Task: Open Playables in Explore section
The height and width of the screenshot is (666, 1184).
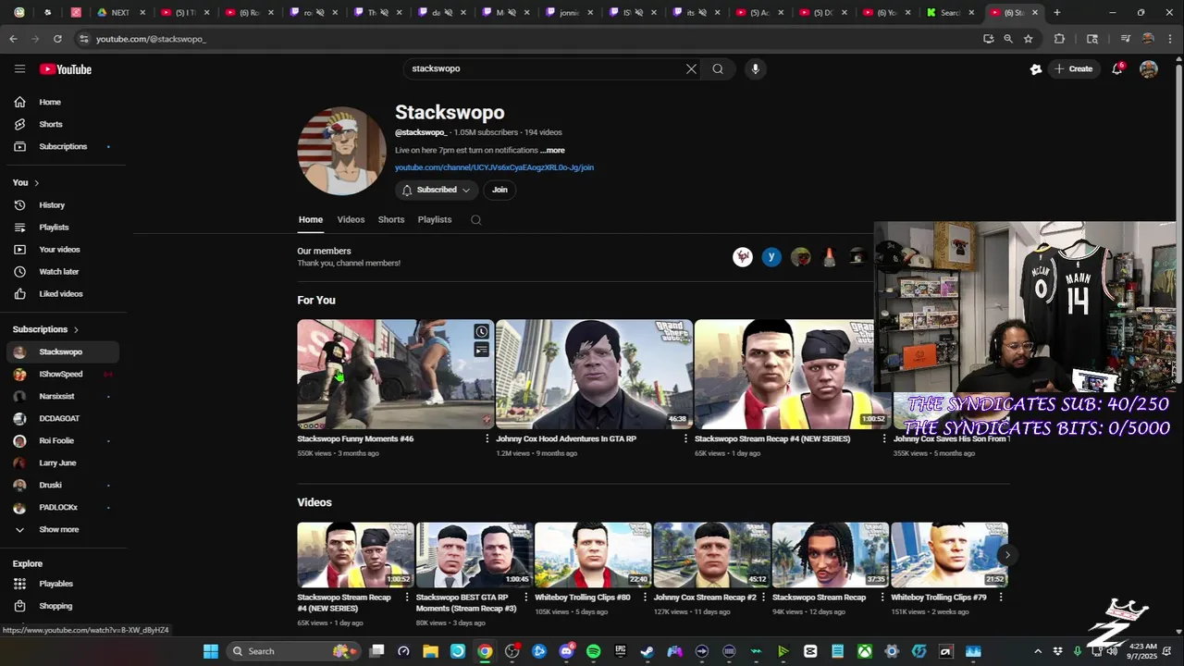Action: click(63, 584)
